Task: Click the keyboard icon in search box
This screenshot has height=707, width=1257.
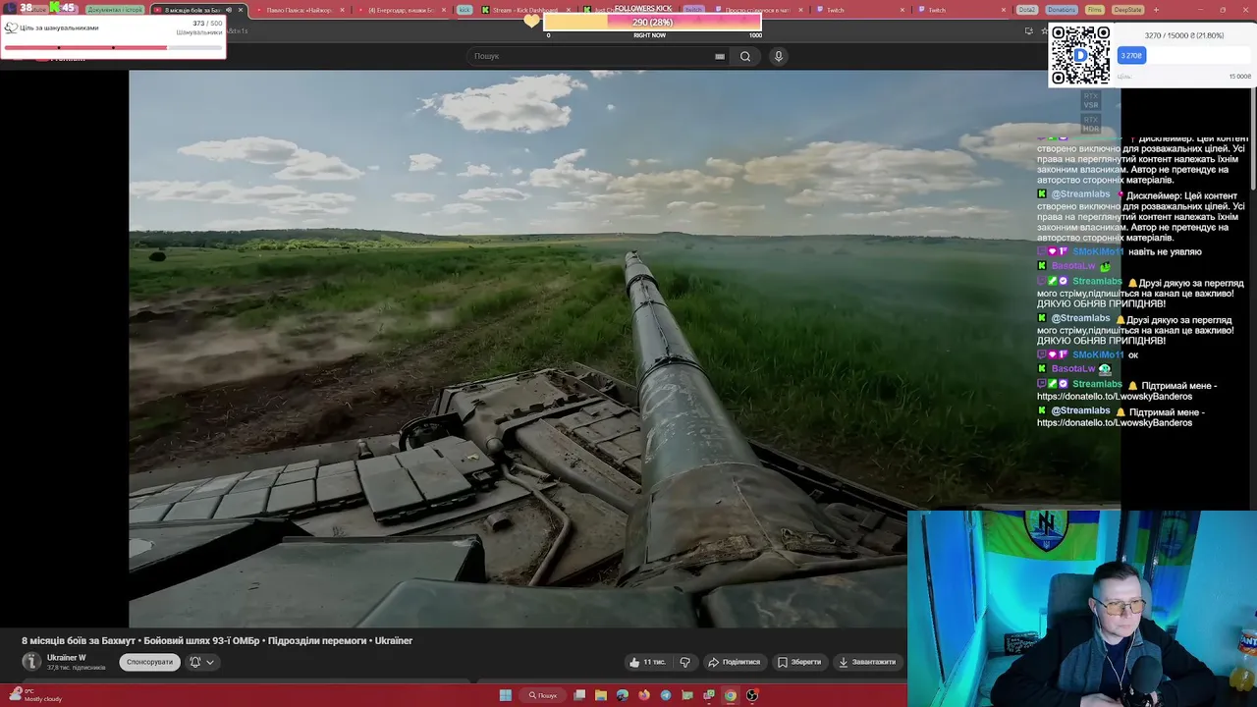Action: [x=720, y=56]
